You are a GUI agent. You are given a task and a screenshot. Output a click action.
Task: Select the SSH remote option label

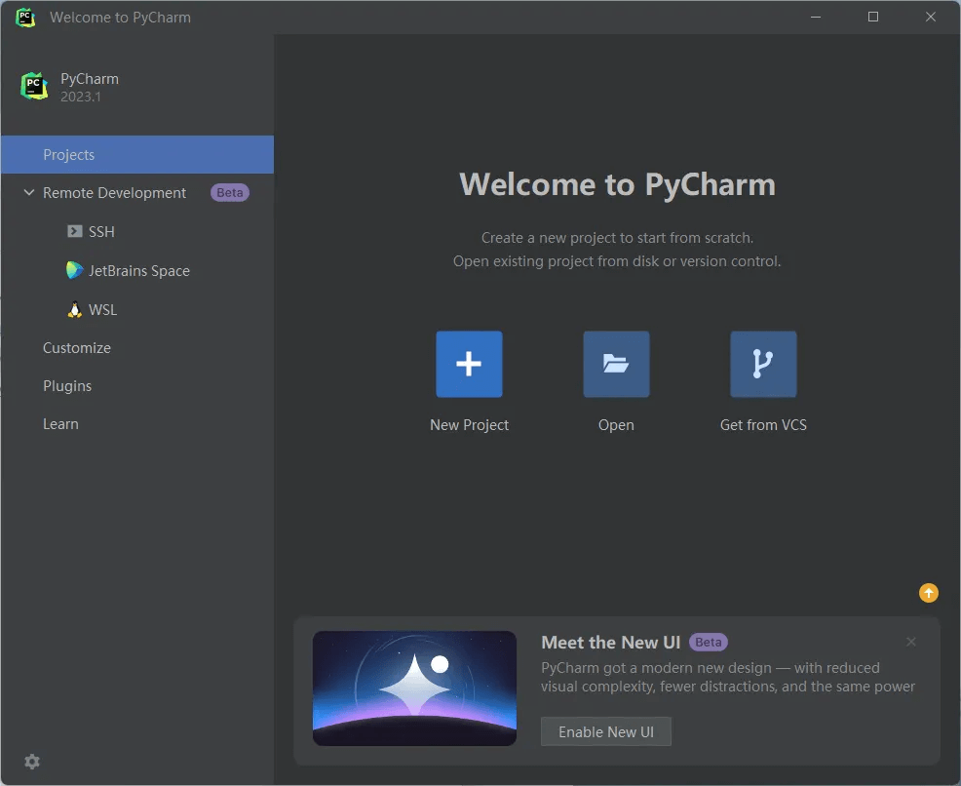click(101, 232)
